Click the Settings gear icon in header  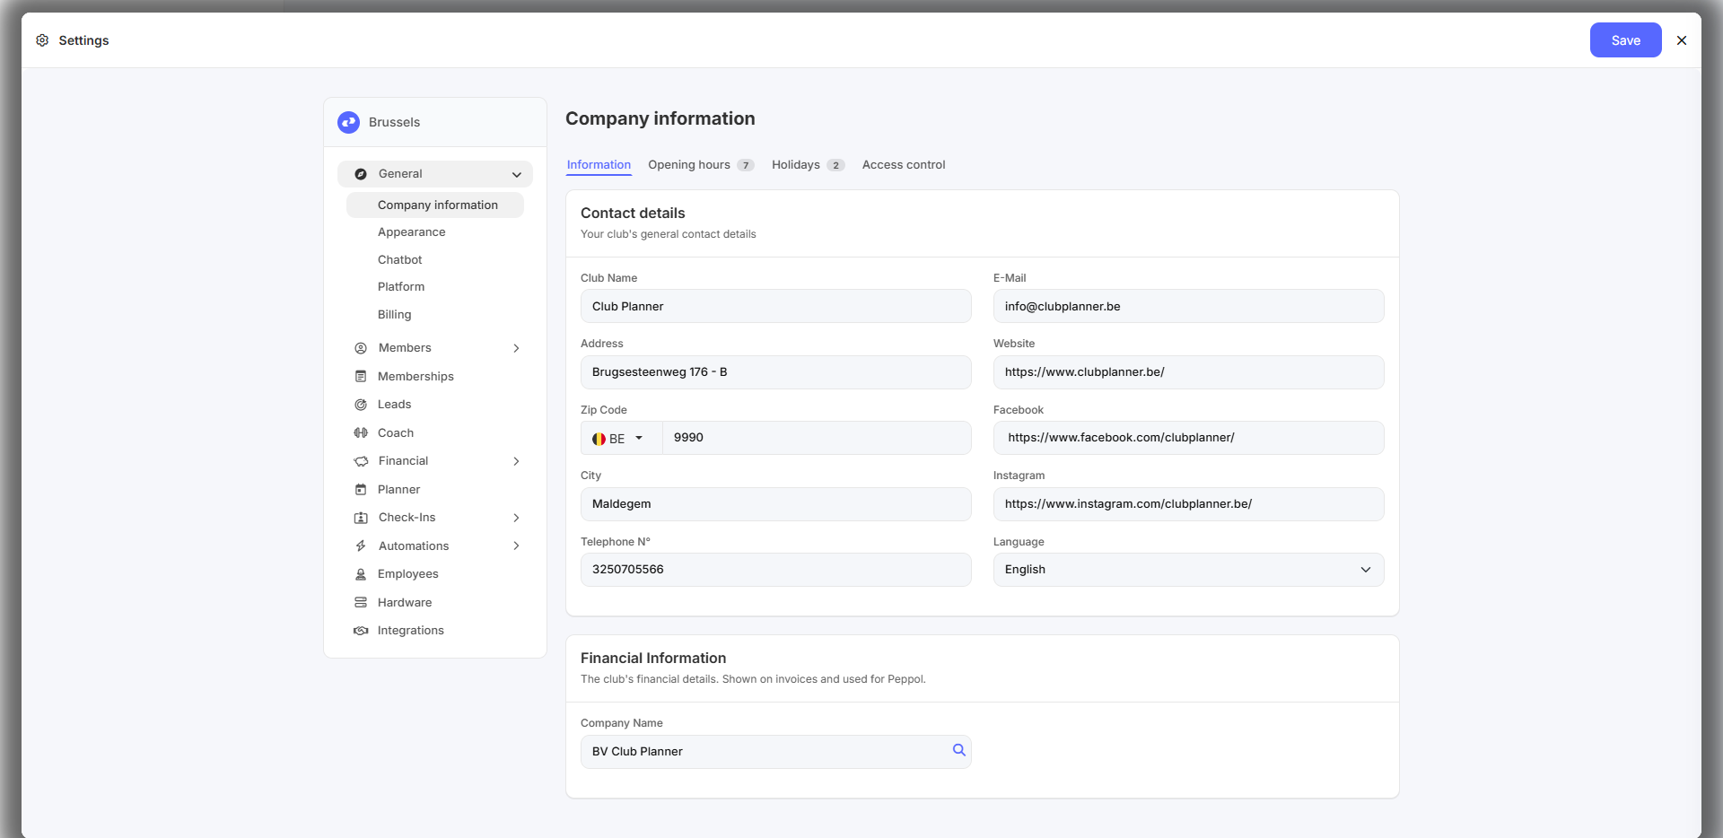point(42,40)
